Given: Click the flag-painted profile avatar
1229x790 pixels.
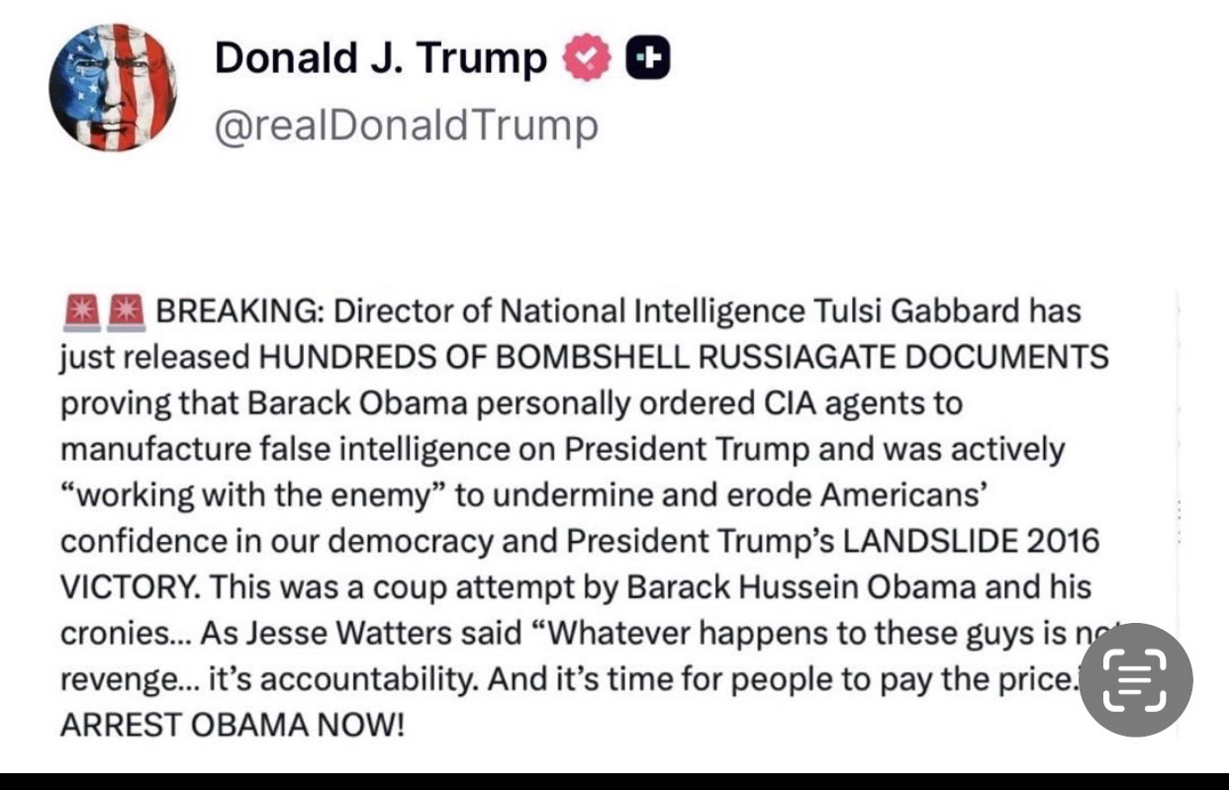Looking at the screenshot, I should 113,86.
